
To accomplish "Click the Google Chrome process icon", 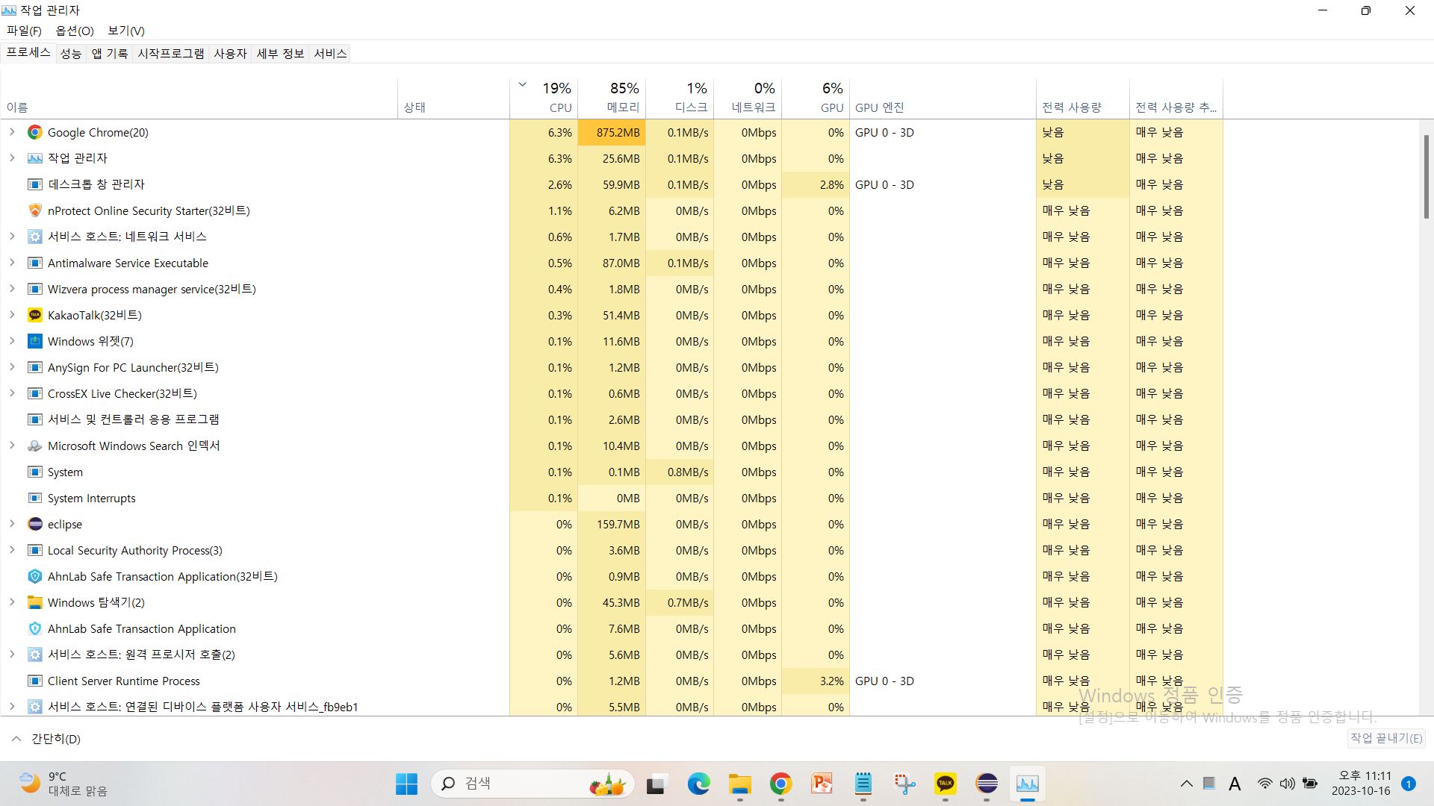I will click(x=35, y=132).
